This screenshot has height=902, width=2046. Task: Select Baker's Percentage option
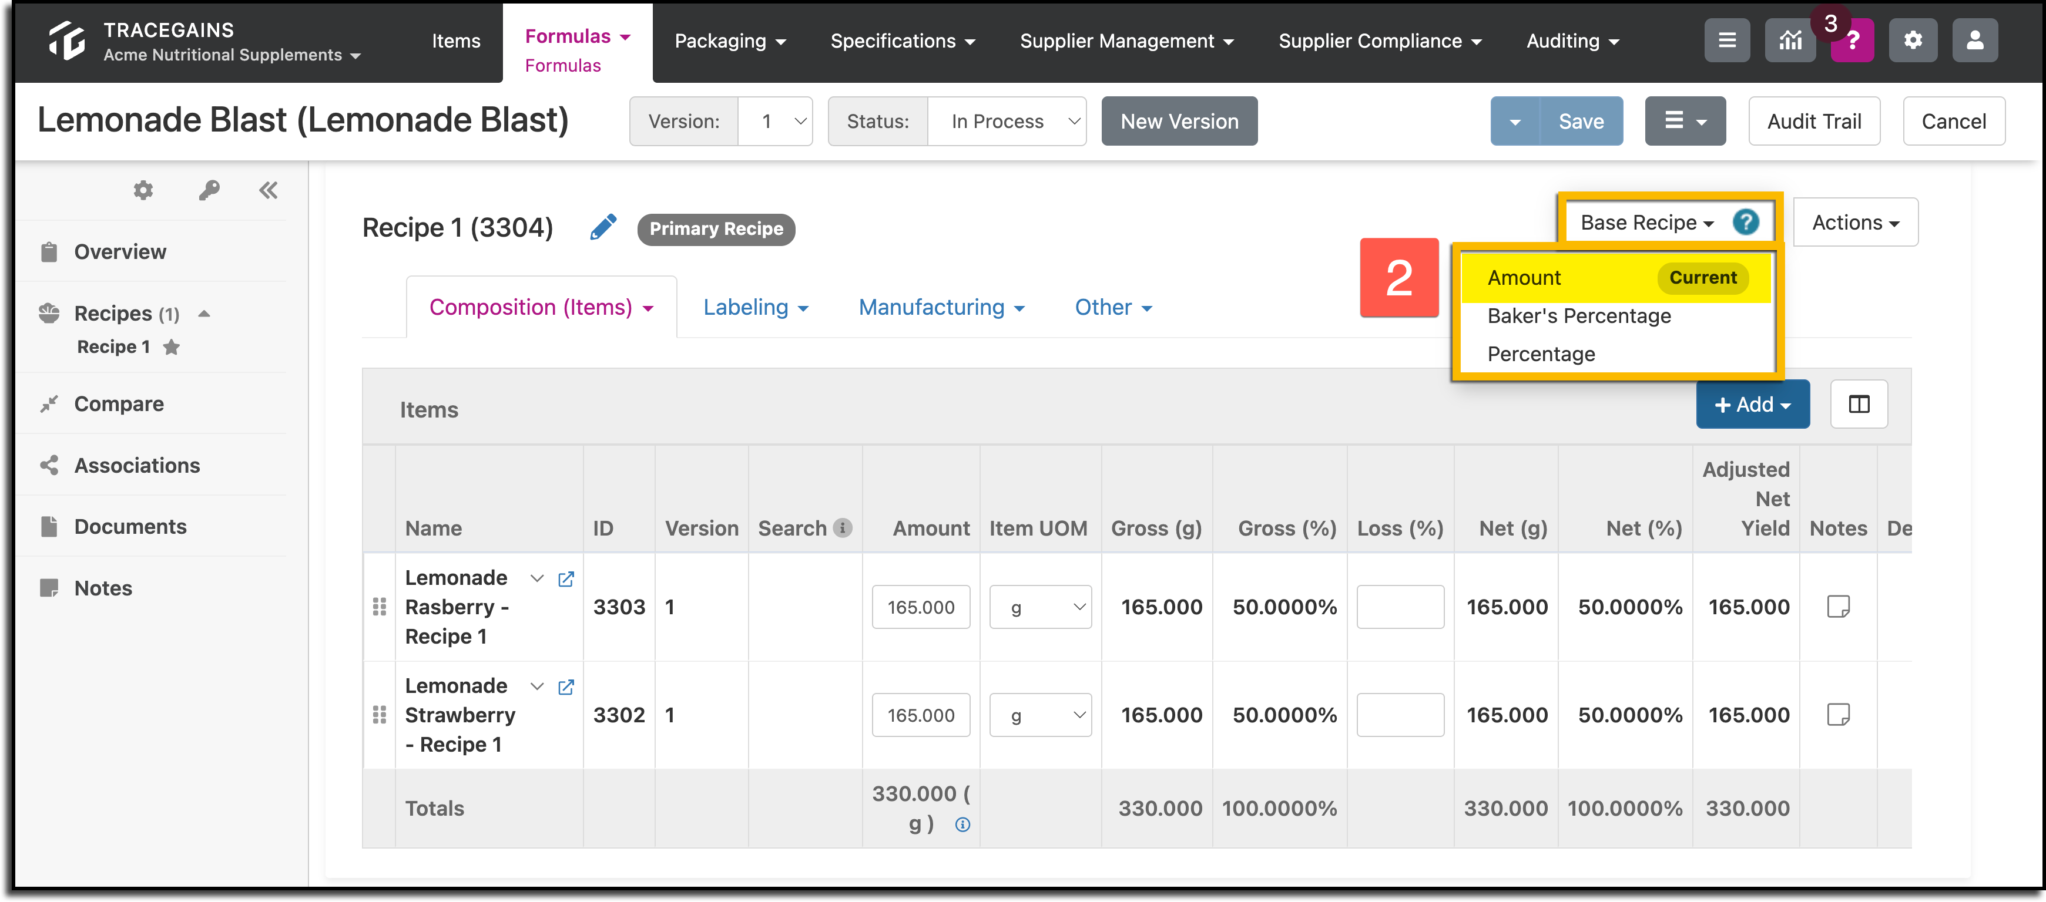[x=1578, y=316]
